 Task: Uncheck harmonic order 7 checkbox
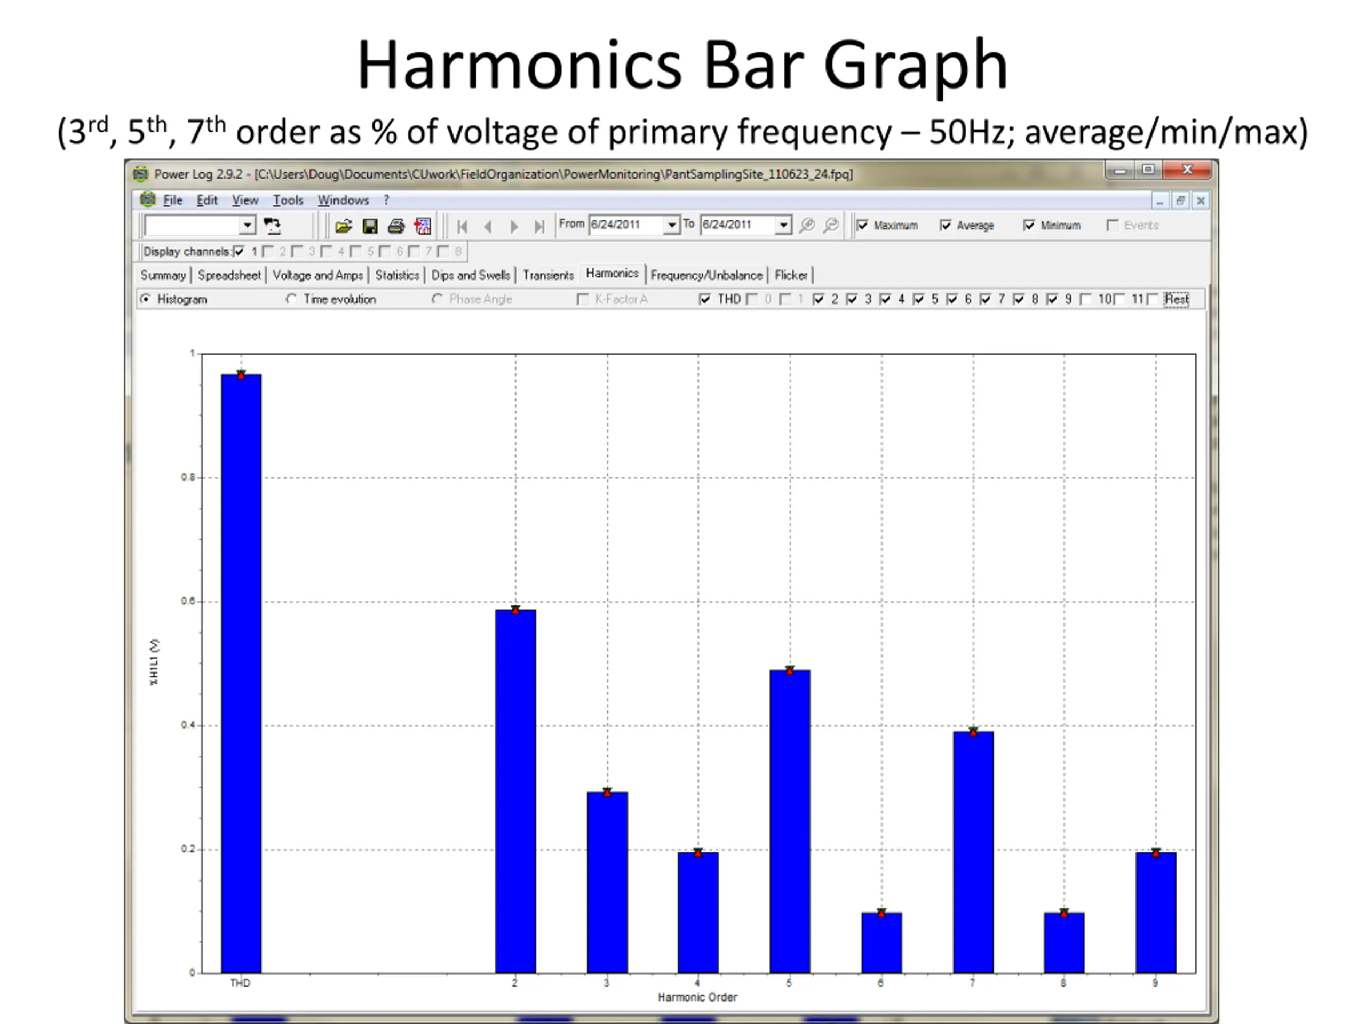(985, 299)
